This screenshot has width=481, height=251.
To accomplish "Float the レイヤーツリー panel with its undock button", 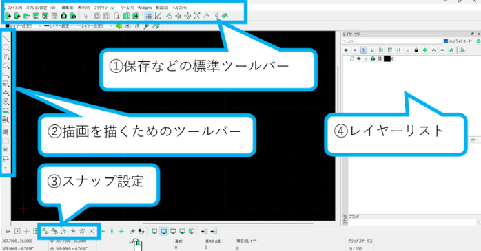I will [x=473, y=34].
